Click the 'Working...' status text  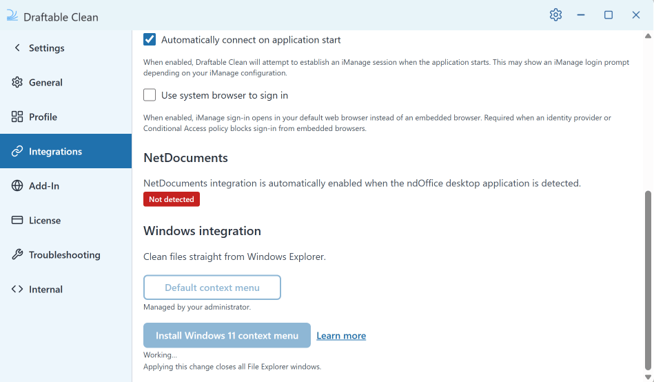point(160,355)
